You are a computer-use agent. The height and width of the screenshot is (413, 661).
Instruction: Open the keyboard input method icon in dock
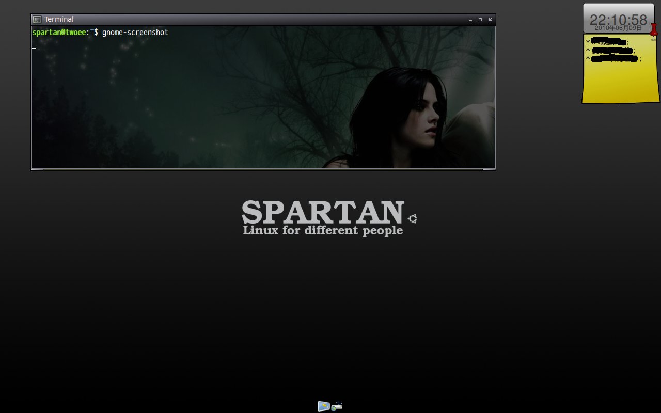(x=337, y=406)
